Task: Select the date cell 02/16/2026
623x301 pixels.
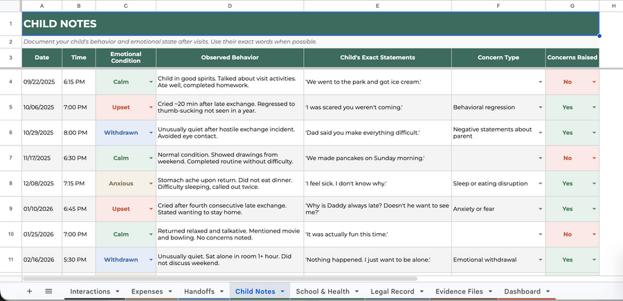Action: click(x=42, y=259)
